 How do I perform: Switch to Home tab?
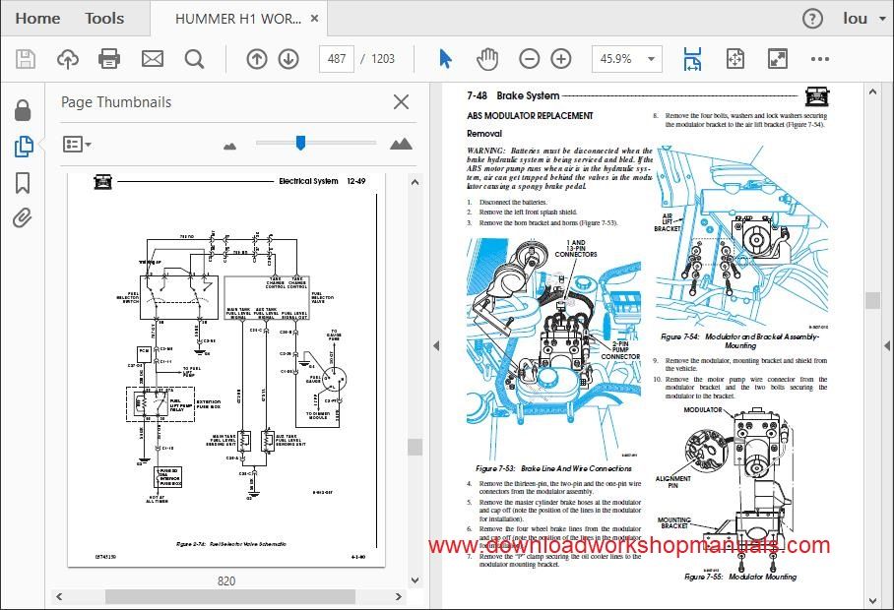[37, 19]
